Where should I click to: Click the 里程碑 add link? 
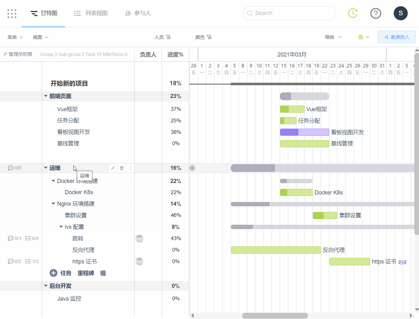[x=86, y=273]
